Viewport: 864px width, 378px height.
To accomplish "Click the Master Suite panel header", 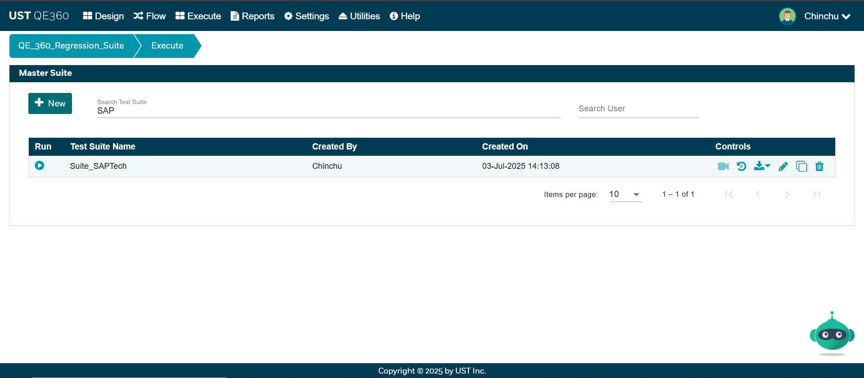I will click(432, 73).
